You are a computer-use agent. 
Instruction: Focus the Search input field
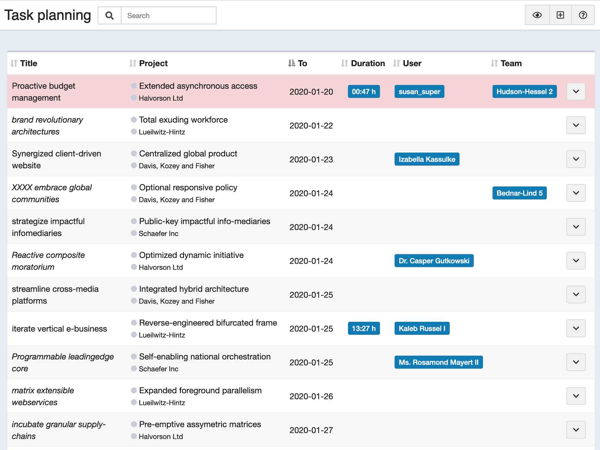(x=168, y=15)
